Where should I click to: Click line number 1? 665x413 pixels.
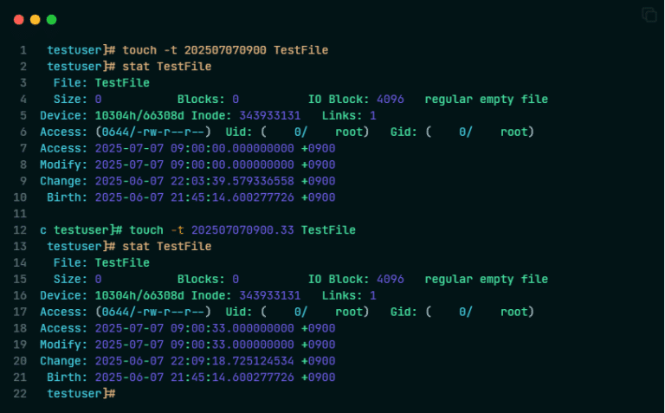pyautogui.click(x=23, y=50)
